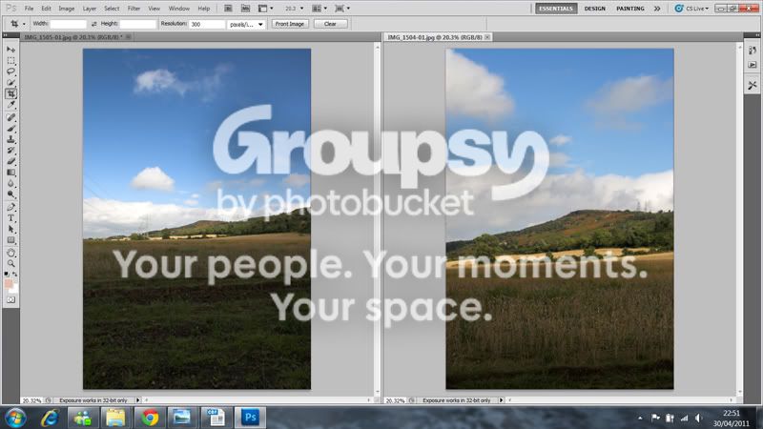Launch Bridge from application bar
763x429 pixels.
[228, 9]
